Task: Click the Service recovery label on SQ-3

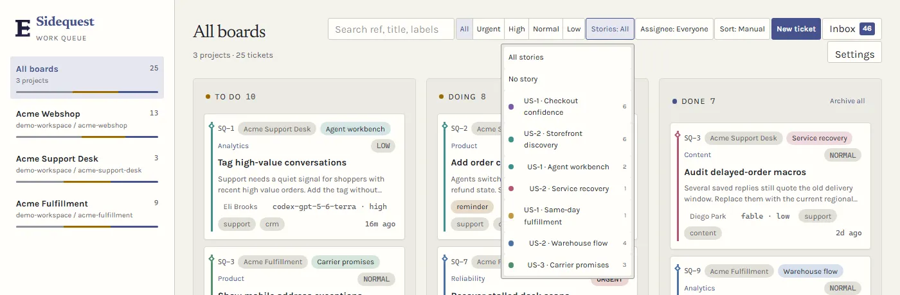Action: point(819,138)
